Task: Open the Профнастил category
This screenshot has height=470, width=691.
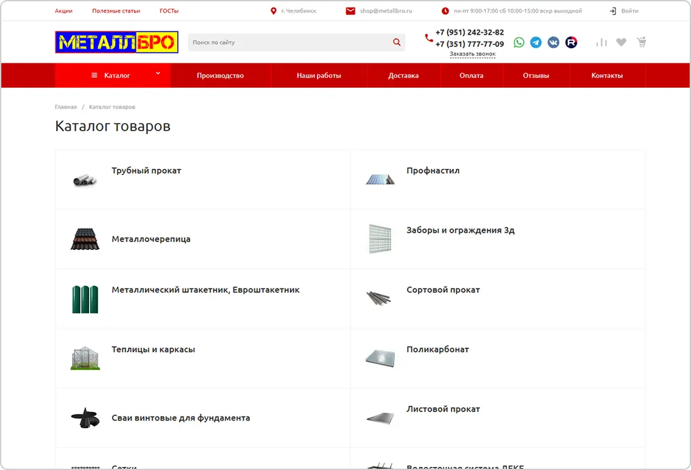Action: pyautogui.click(x=433, y=171)
